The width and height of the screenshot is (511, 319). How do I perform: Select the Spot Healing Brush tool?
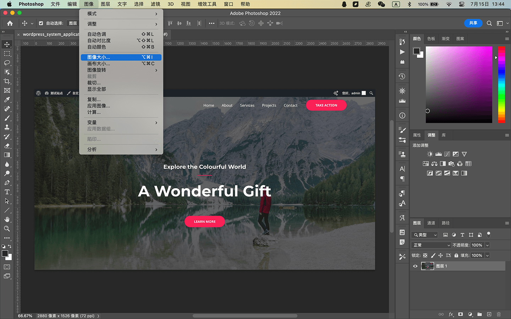pyautogui.click(x=7, y=109)
